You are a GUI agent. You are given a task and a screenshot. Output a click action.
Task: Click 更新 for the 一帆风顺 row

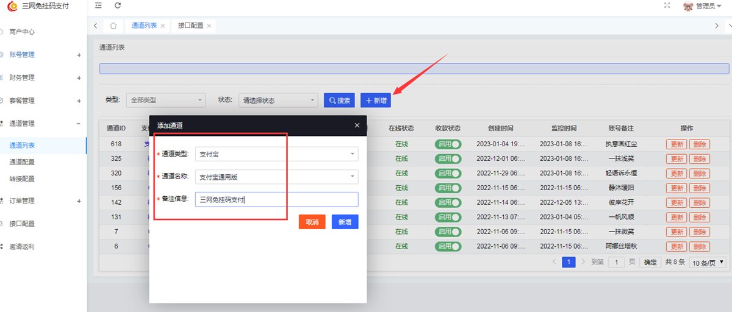coord(676,217)
